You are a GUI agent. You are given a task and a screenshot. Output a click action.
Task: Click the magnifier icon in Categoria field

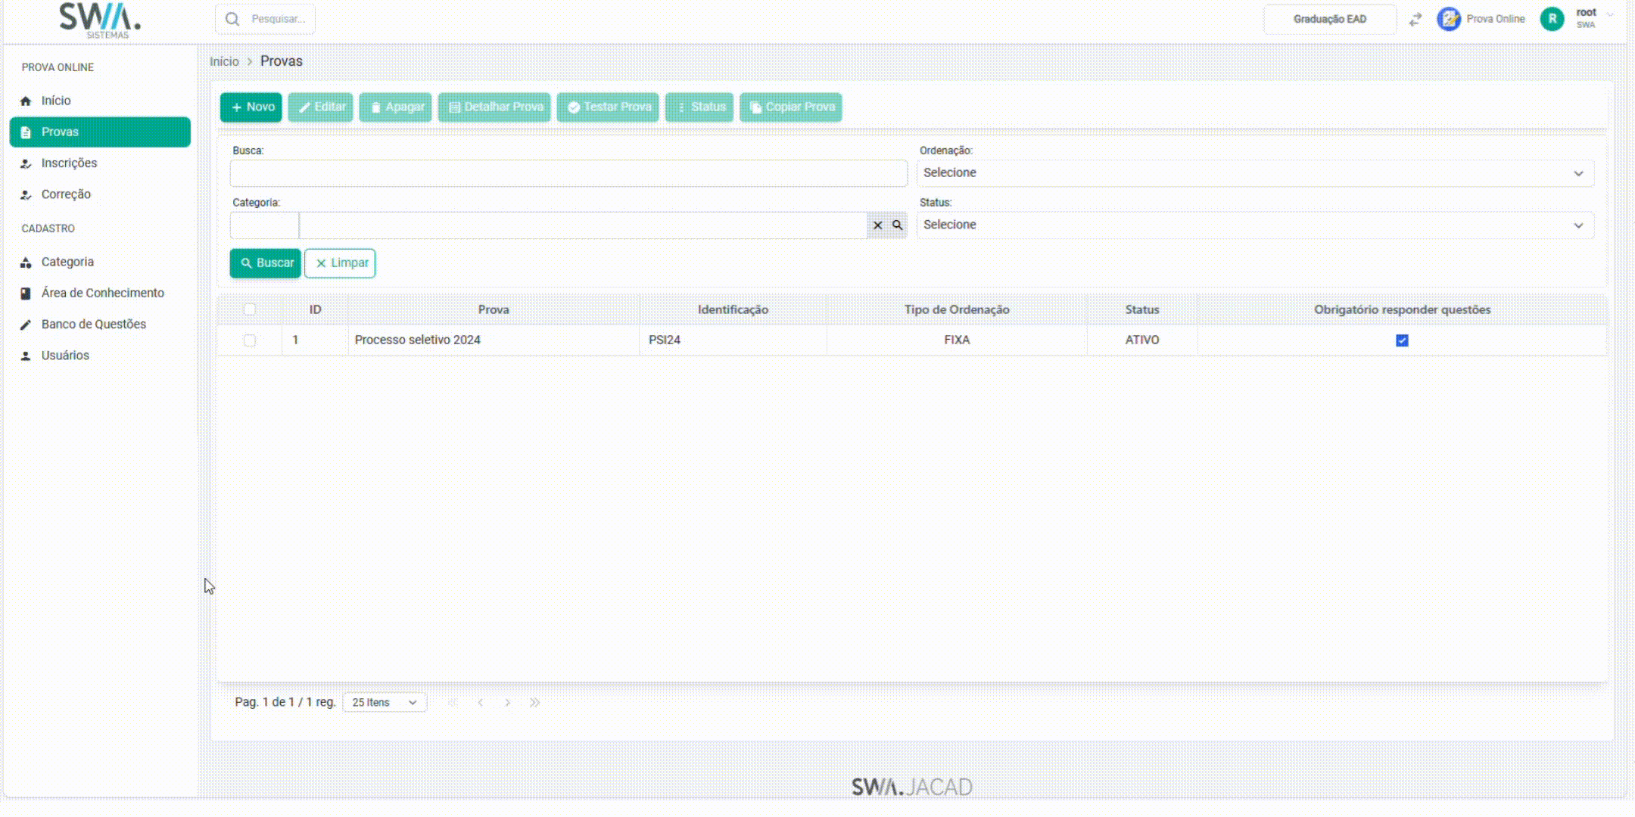tap(897, 225)
